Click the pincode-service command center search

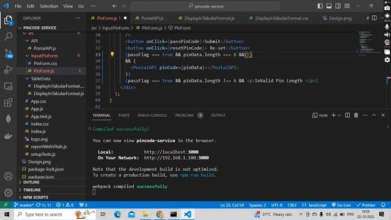205,6
